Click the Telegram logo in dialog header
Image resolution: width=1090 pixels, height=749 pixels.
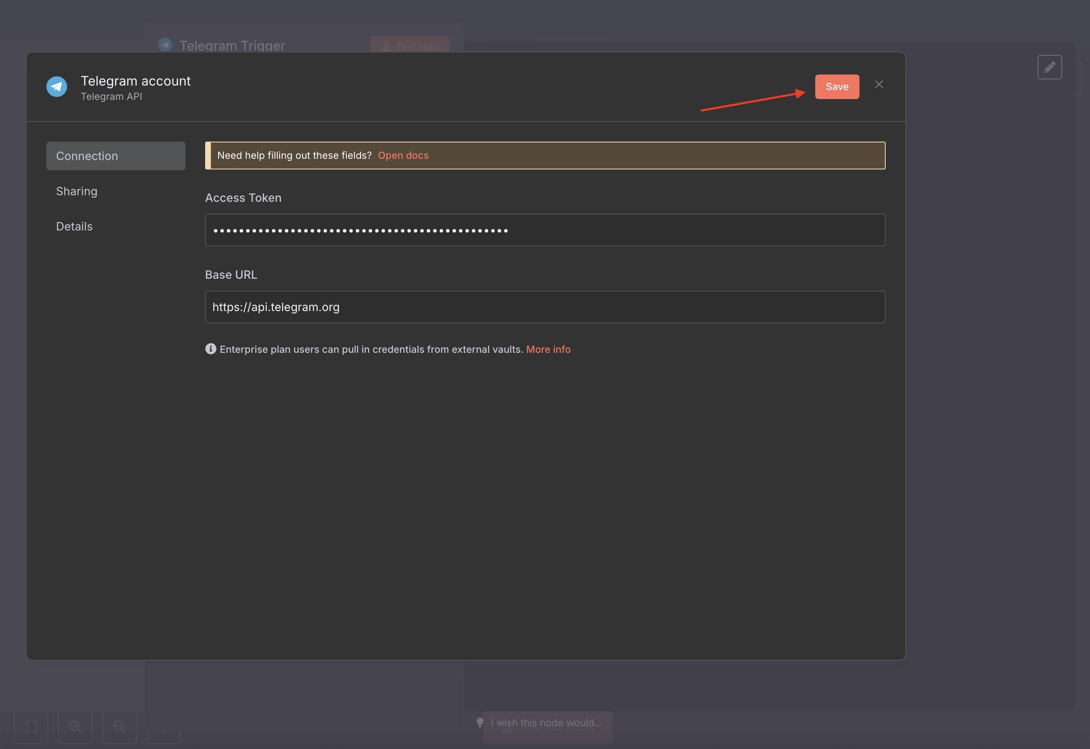[57, 87]
